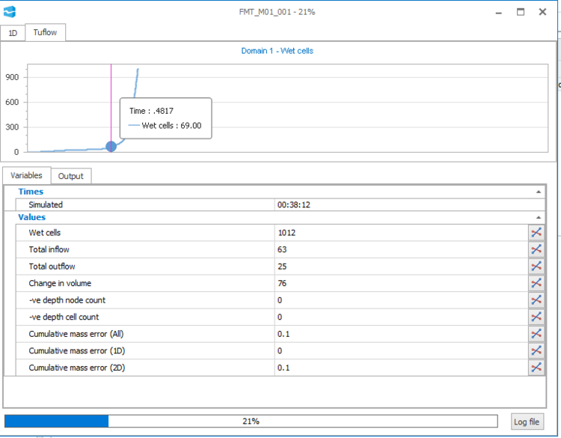This screenshot has width=561, height=438.
Task: Click chart icon for Change in volume
Action: (536, 283)
